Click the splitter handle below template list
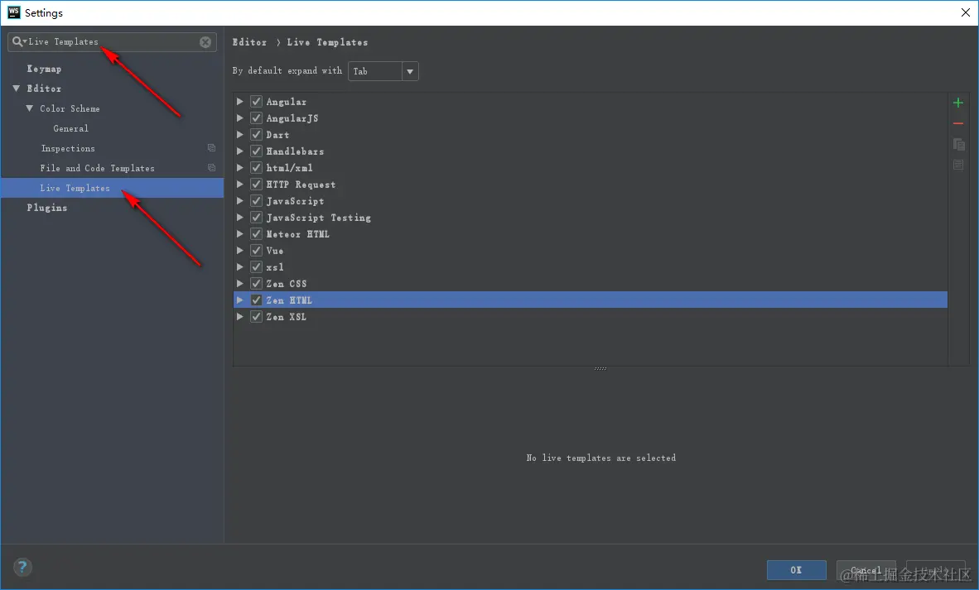The height and width of the screenshot is (590, 979). (x=600, y=368)
